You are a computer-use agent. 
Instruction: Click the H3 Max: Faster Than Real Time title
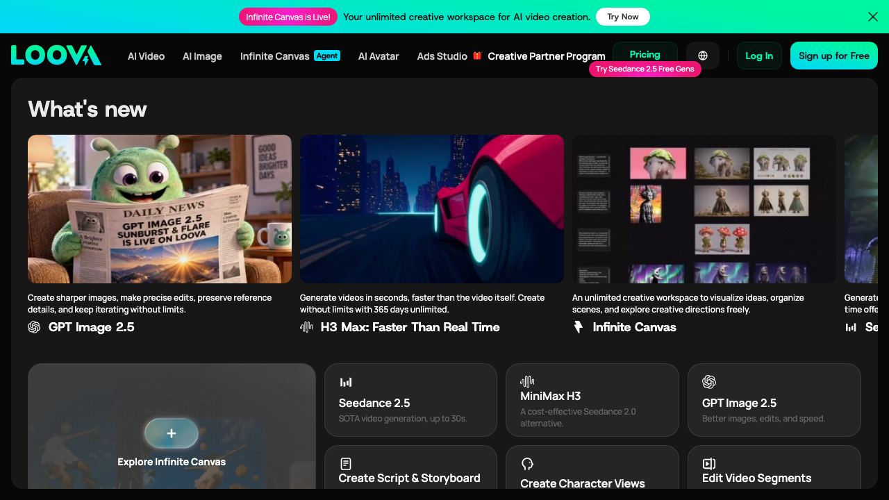coord(410,327)
